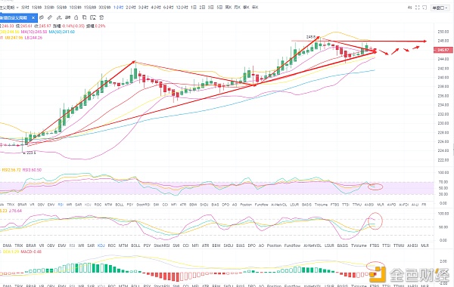Click the 223.9 low price label on chart

click(x=31, y=153)
